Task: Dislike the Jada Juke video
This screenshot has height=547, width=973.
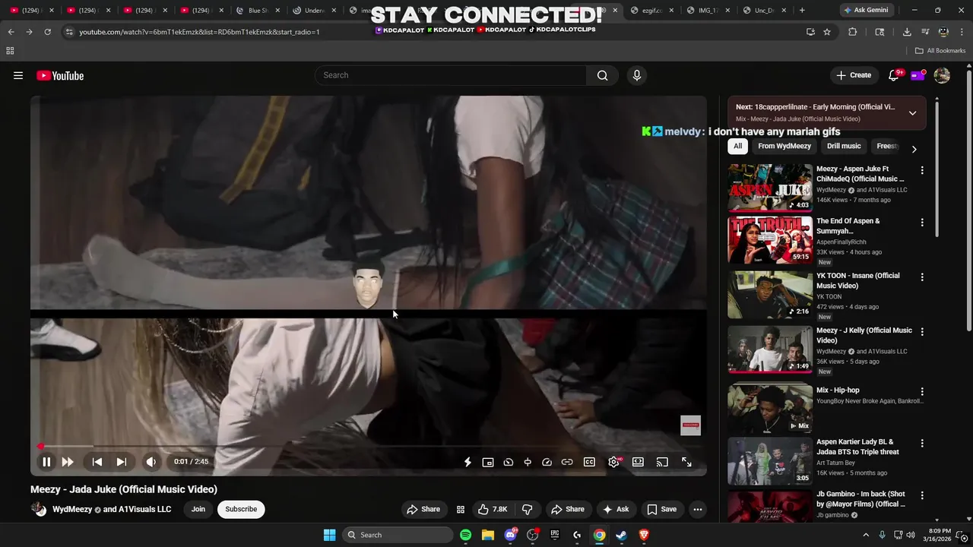Action: [527, 509]
